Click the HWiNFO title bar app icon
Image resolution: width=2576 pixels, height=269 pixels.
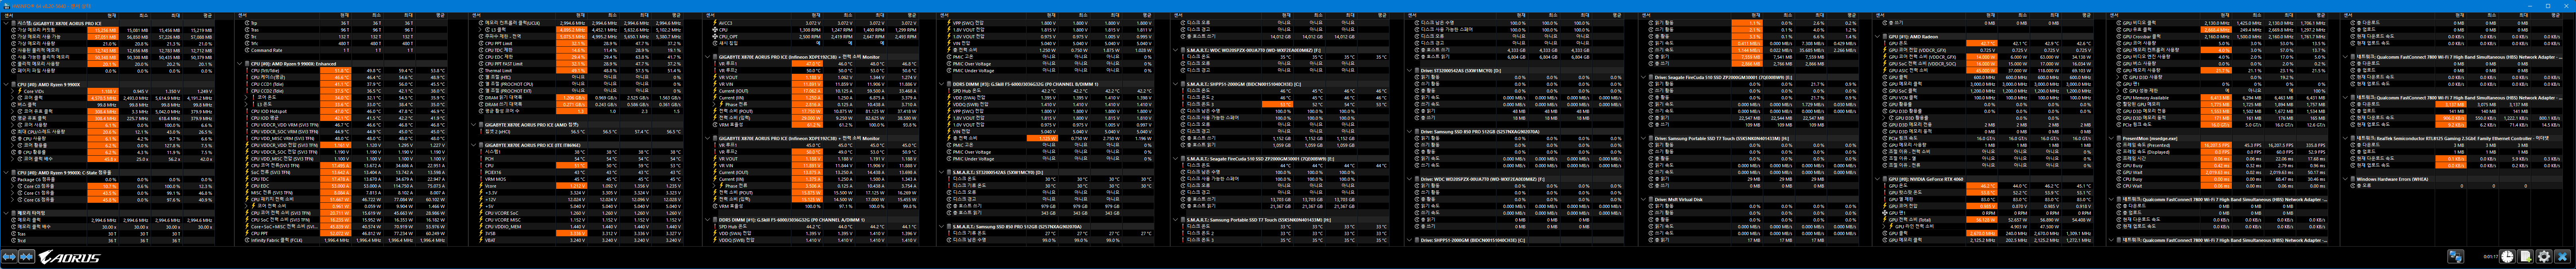[x=5, y=5]
